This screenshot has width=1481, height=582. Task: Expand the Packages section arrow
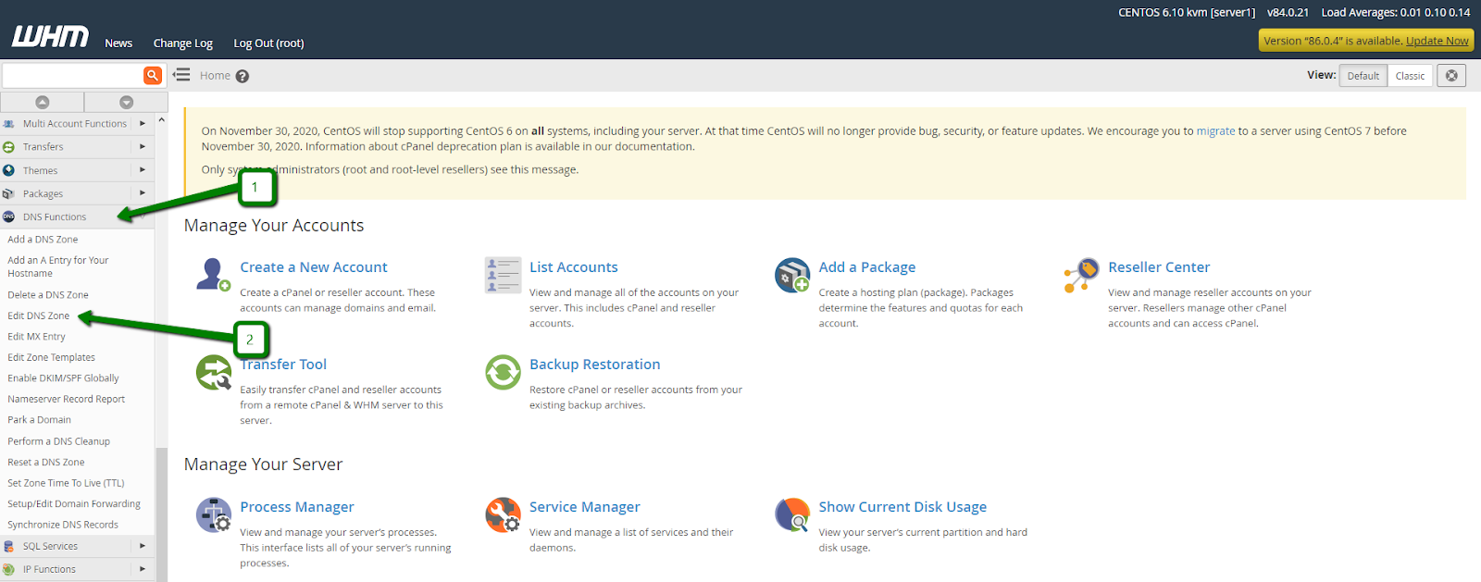click(143, 192)
